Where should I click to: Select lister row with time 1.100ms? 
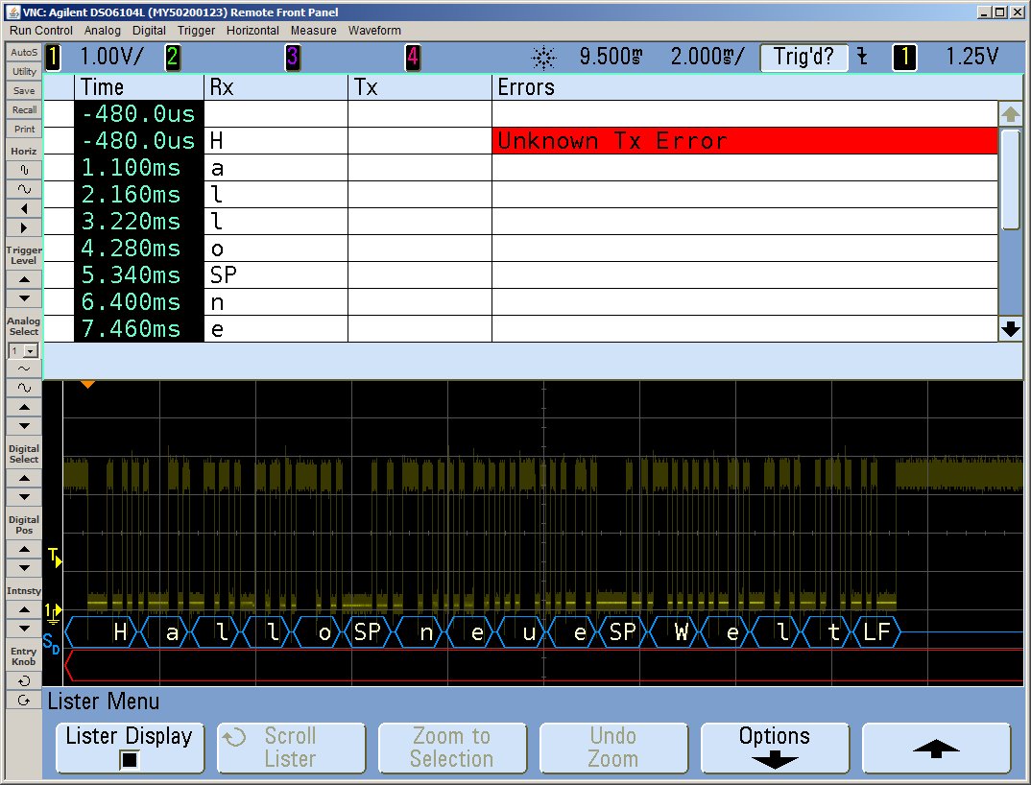click(520, 168)
